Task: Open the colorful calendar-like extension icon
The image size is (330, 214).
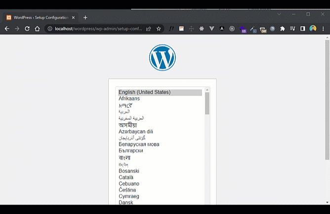Action: pyautogui.click(x=181, y=29)
